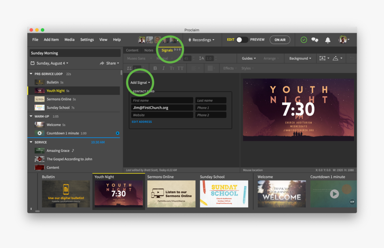384x248 pixels.
Task: Collapse the SERVICE section
Action: [31, 142]
